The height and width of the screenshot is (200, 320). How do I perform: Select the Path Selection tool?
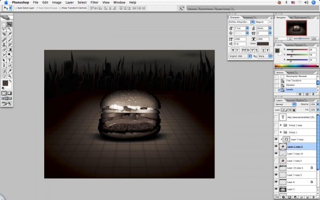(x=4, y=60)
